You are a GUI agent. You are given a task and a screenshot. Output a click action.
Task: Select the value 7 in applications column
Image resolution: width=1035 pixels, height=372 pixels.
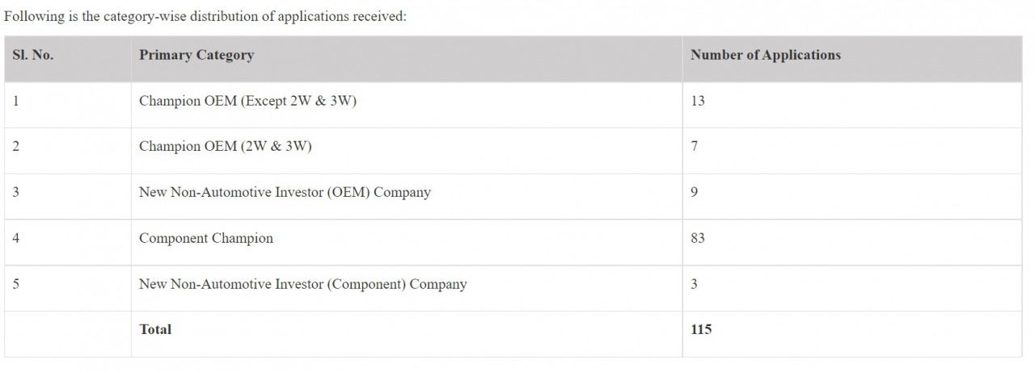[695, 147]
